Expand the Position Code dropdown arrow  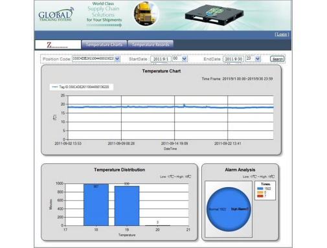click(117, 59)
